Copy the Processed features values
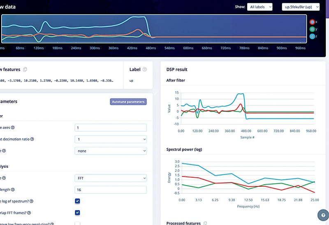 [x=206, y=223]
